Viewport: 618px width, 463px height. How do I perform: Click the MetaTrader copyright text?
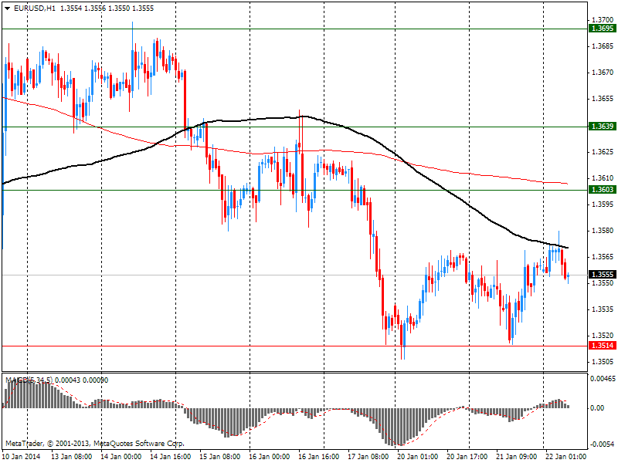coord(94,444)
